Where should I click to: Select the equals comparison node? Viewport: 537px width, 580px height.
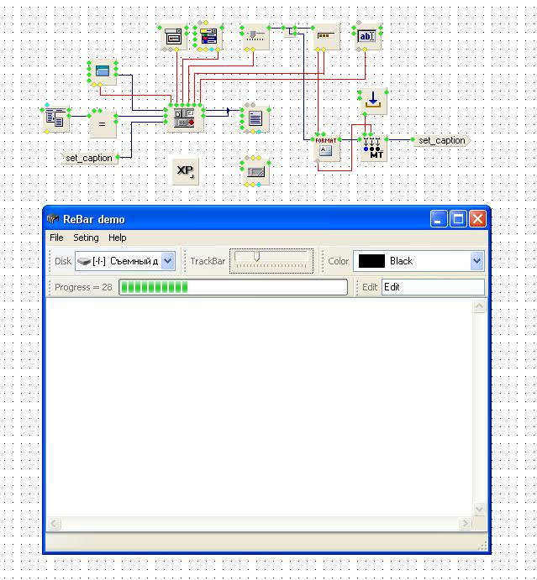tap(103, 124)
